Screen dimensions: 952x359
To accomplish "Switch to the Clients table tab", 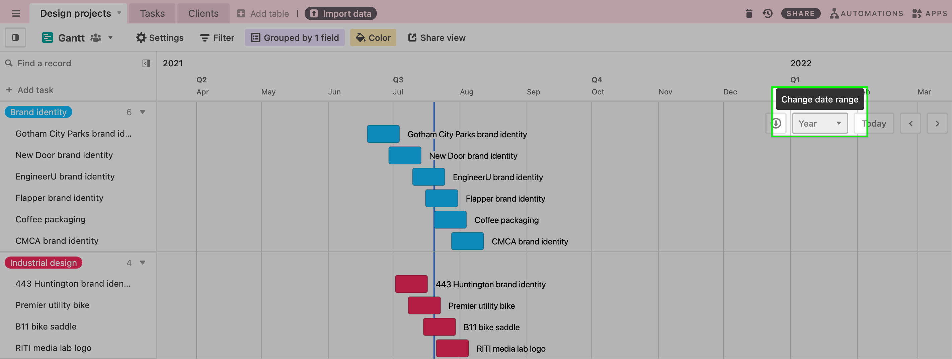I will click(203, 14).
